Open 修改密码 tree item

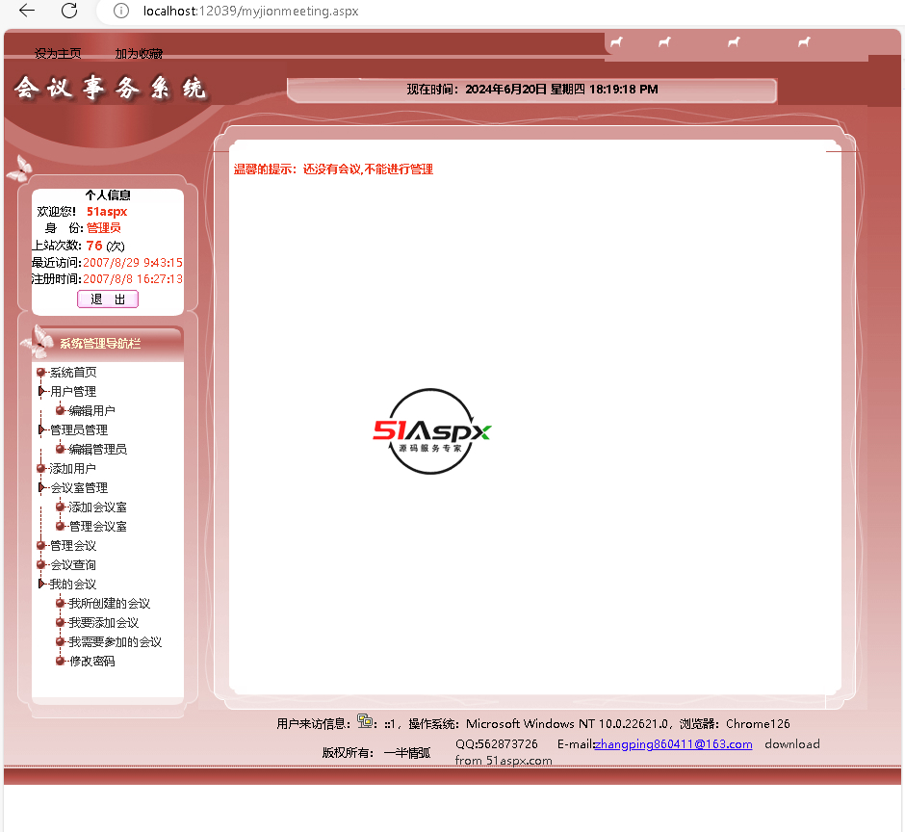pyautogui.click(x=91, y=662)
